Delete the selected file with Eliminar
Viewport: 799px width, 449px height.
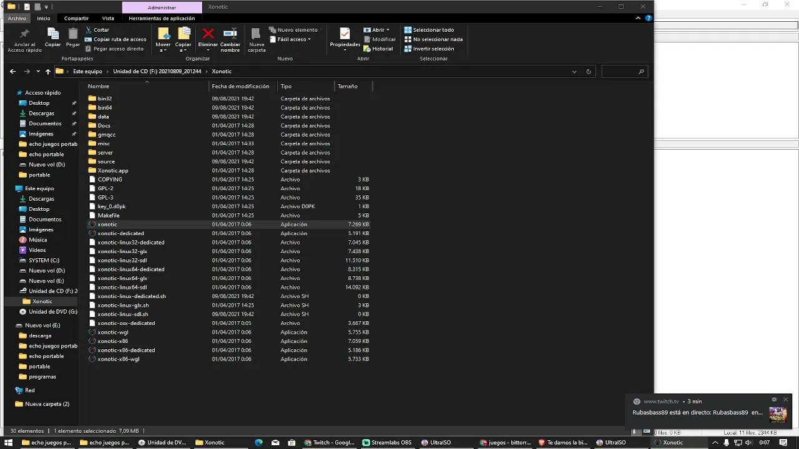[208, 39]
